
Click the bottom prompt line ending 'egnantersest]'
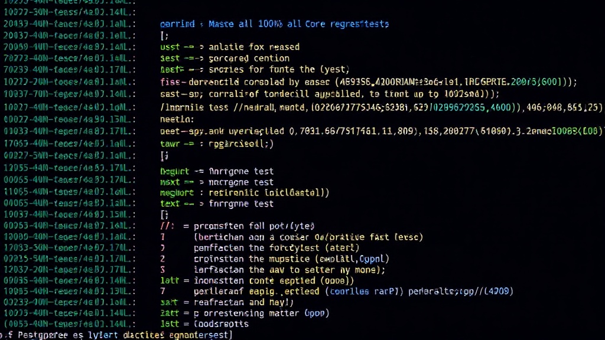pos(116,335)
